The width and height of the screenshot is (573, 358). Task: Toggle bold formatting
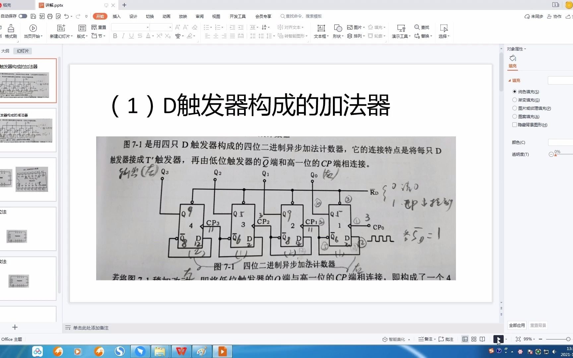[x=115, y=36]
